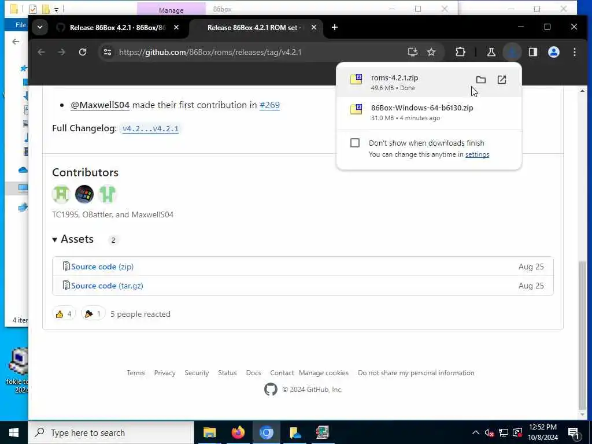The height and width of the screenshot is (444, 592).
Task: Open Customize Quick Access Toolbar dropdown in Explorer
Action: click(56, 9)
